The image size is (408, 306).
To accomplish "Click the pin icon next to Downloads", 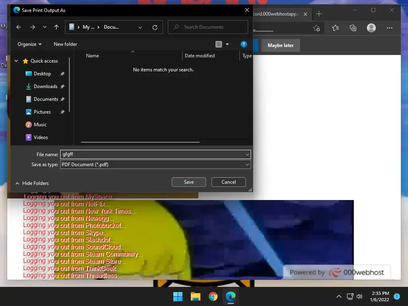I will coord(63,86).
